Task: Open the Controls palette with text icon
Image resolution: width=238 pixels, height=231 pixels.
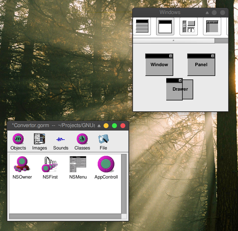Action: pos(189,26)
